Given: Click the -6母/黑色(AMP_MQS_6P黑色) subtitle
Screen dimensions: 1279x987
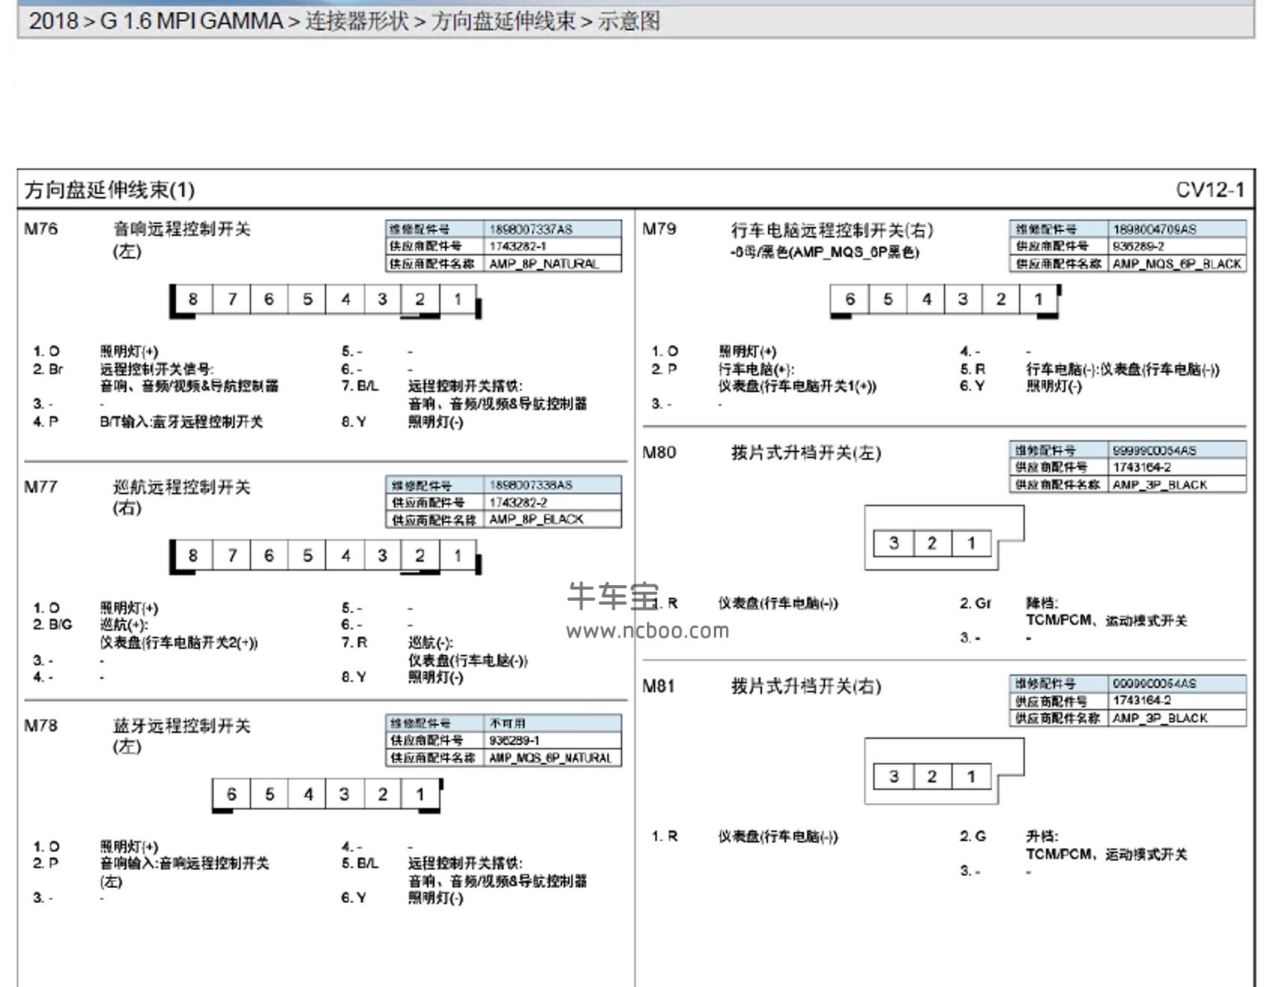Looking at the screenshot, I should point(824,252).
